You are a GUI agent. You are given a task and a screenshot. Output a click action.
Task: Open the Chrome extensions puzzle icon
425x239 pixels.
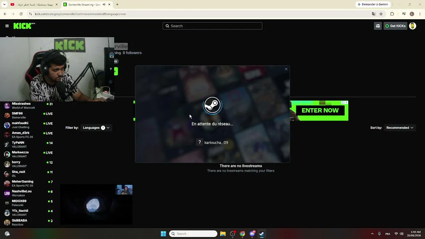pos(392,14)
